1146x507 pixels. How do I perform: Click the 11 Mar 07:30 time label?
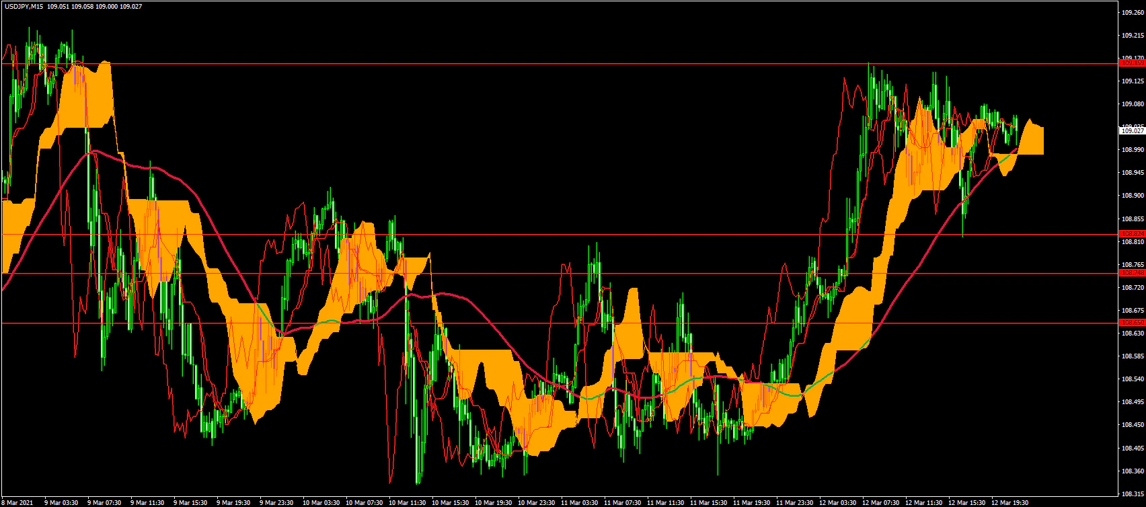(621, 502)
